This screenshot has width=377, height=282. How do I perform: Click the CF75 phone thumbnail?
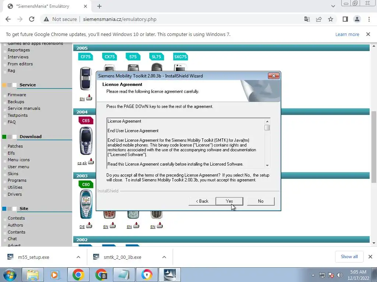(x=85, y=79)
